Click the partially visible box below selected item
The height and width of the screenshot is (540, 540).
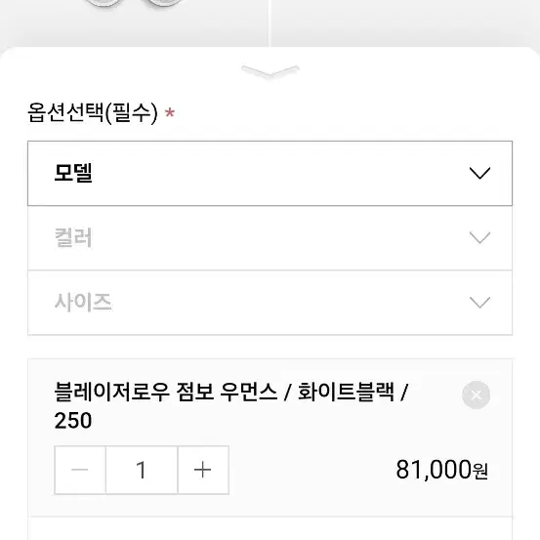click(270, 528)
